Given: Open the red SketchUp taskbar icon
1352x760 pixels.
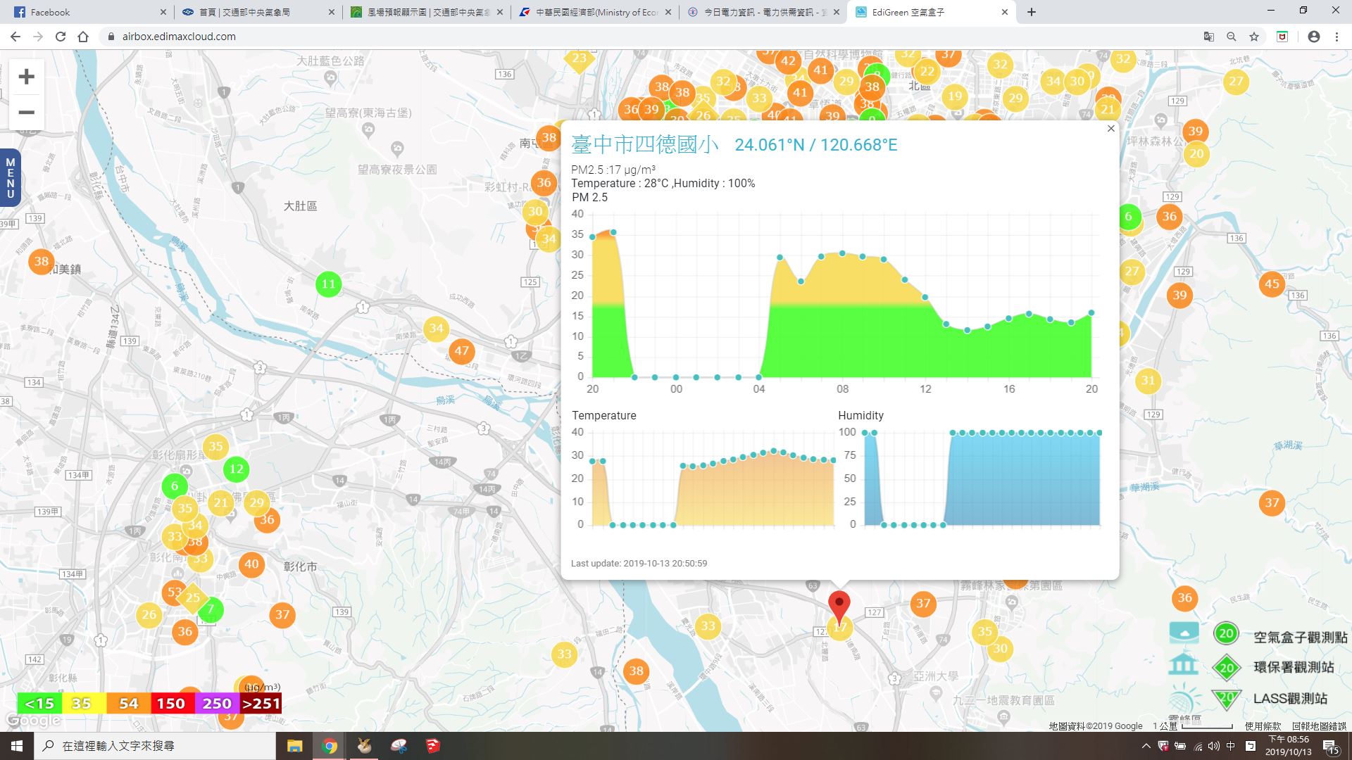Looking at the screenshot, I should 433,746.
